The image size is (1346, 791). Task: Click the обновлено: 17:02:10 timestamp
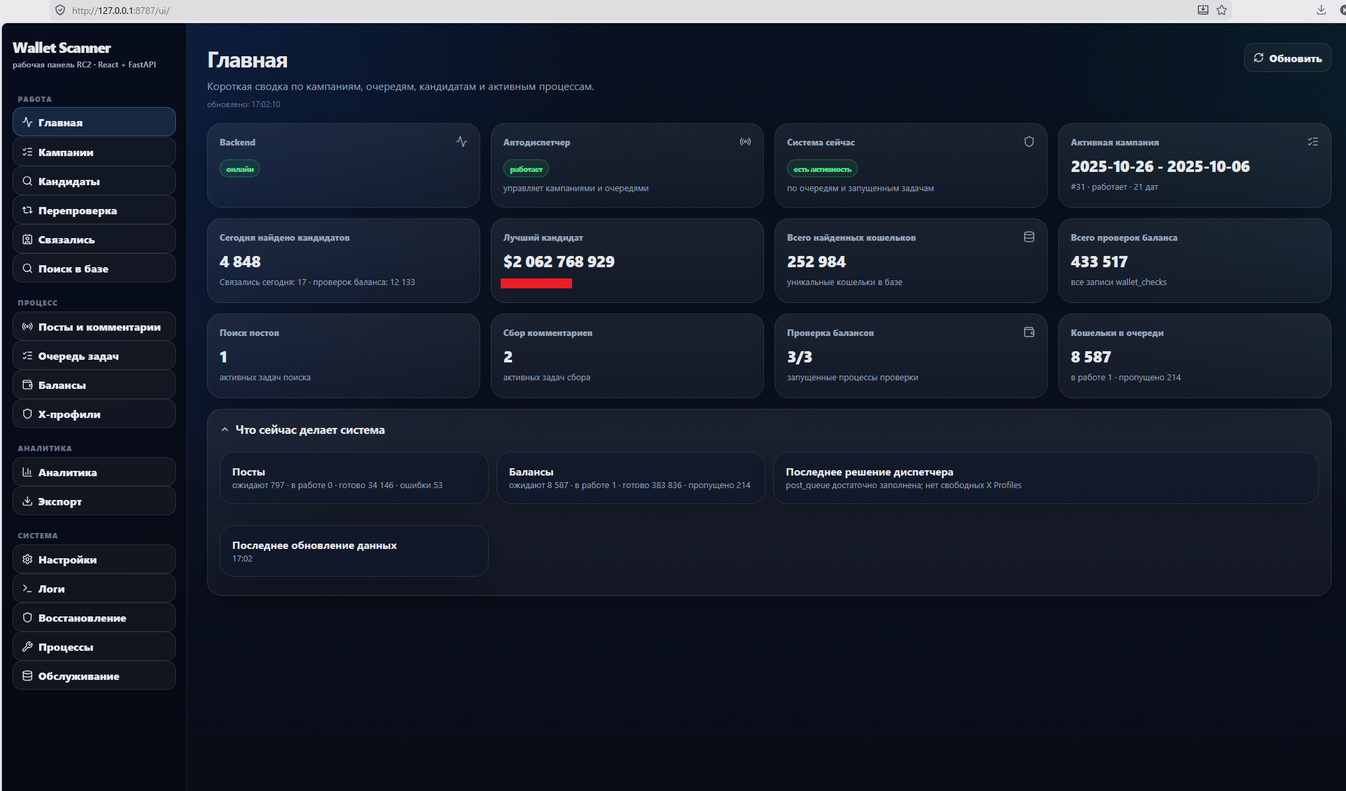[243, 104]
